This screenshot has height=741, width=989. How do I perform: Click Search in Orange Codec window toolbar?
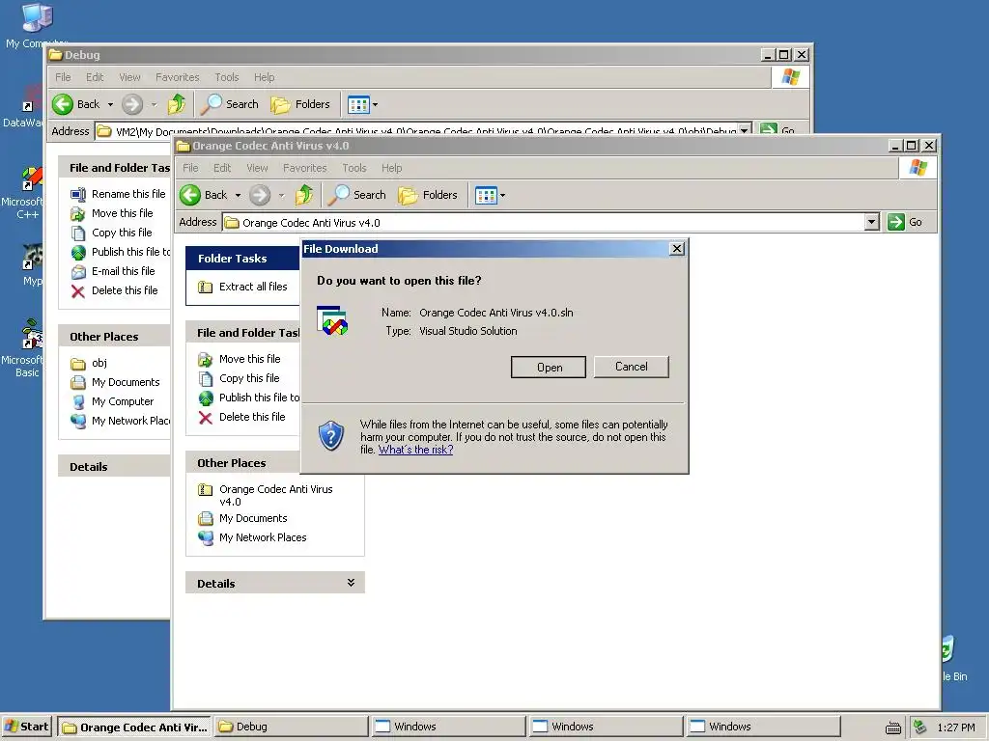[357, 195]
